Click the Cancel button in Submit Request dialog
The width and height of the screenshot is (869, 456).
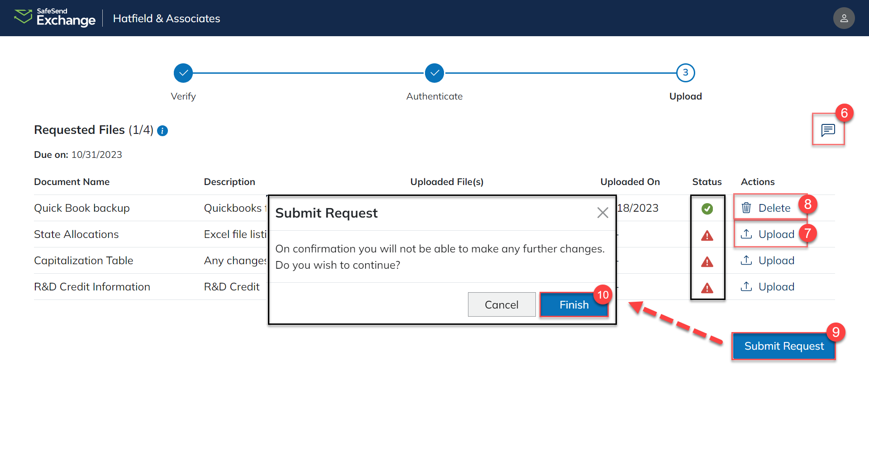501,304
